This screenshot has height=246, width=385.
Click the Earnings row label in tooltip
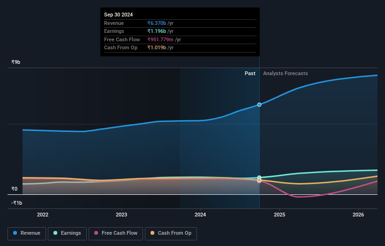[114, 31]
